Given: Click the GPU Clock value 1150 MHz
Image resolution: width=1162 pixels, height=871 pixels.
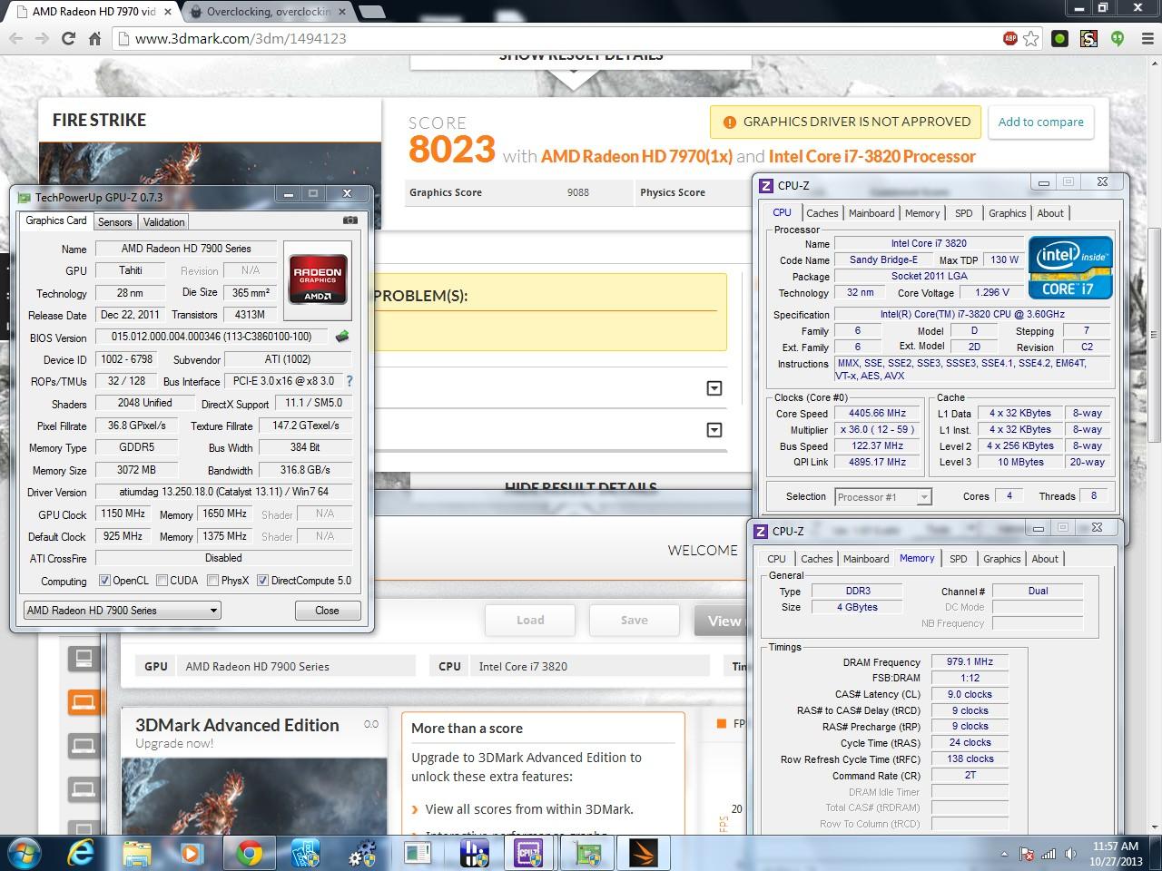Looking at the screenshot, I should [x=123, y=514].
